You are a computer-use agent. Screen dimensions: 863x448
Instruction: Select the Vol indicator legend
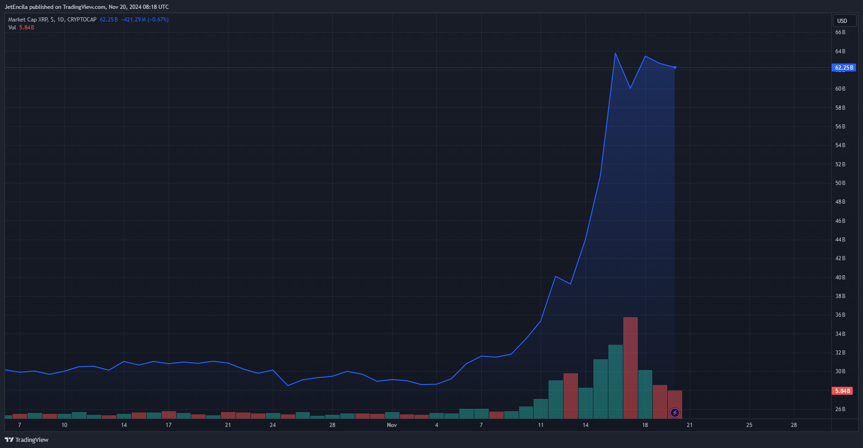click(12, 28)
